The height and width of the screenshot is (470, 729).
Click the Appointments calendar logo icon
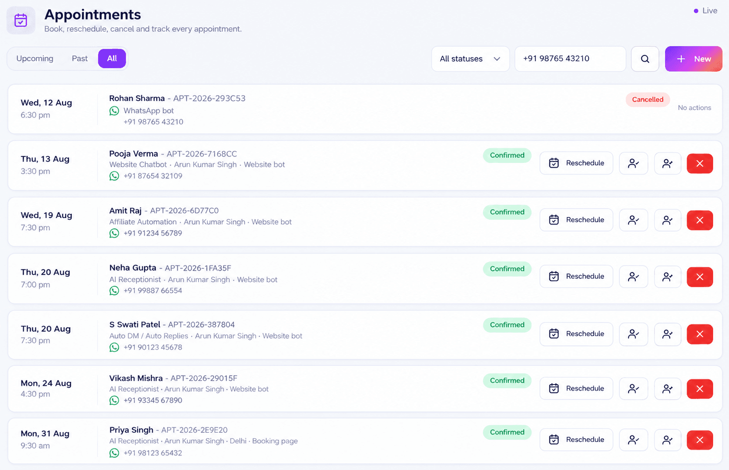(21, 21)
